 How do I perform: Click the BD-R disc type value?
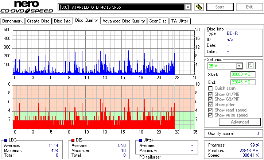coord(232,33)
